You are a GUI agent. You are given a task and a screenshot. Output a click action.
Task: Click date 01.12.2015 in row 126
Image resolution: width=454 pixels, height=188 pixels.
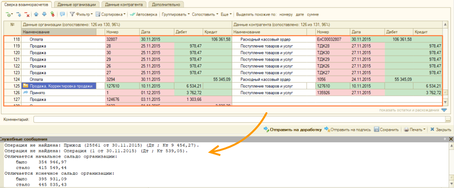tap(157, 92)
